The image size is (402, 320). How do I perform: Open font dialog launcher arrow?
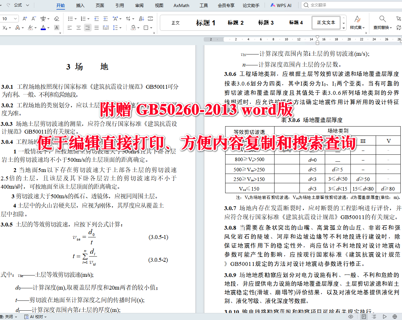tap(60, 33)
